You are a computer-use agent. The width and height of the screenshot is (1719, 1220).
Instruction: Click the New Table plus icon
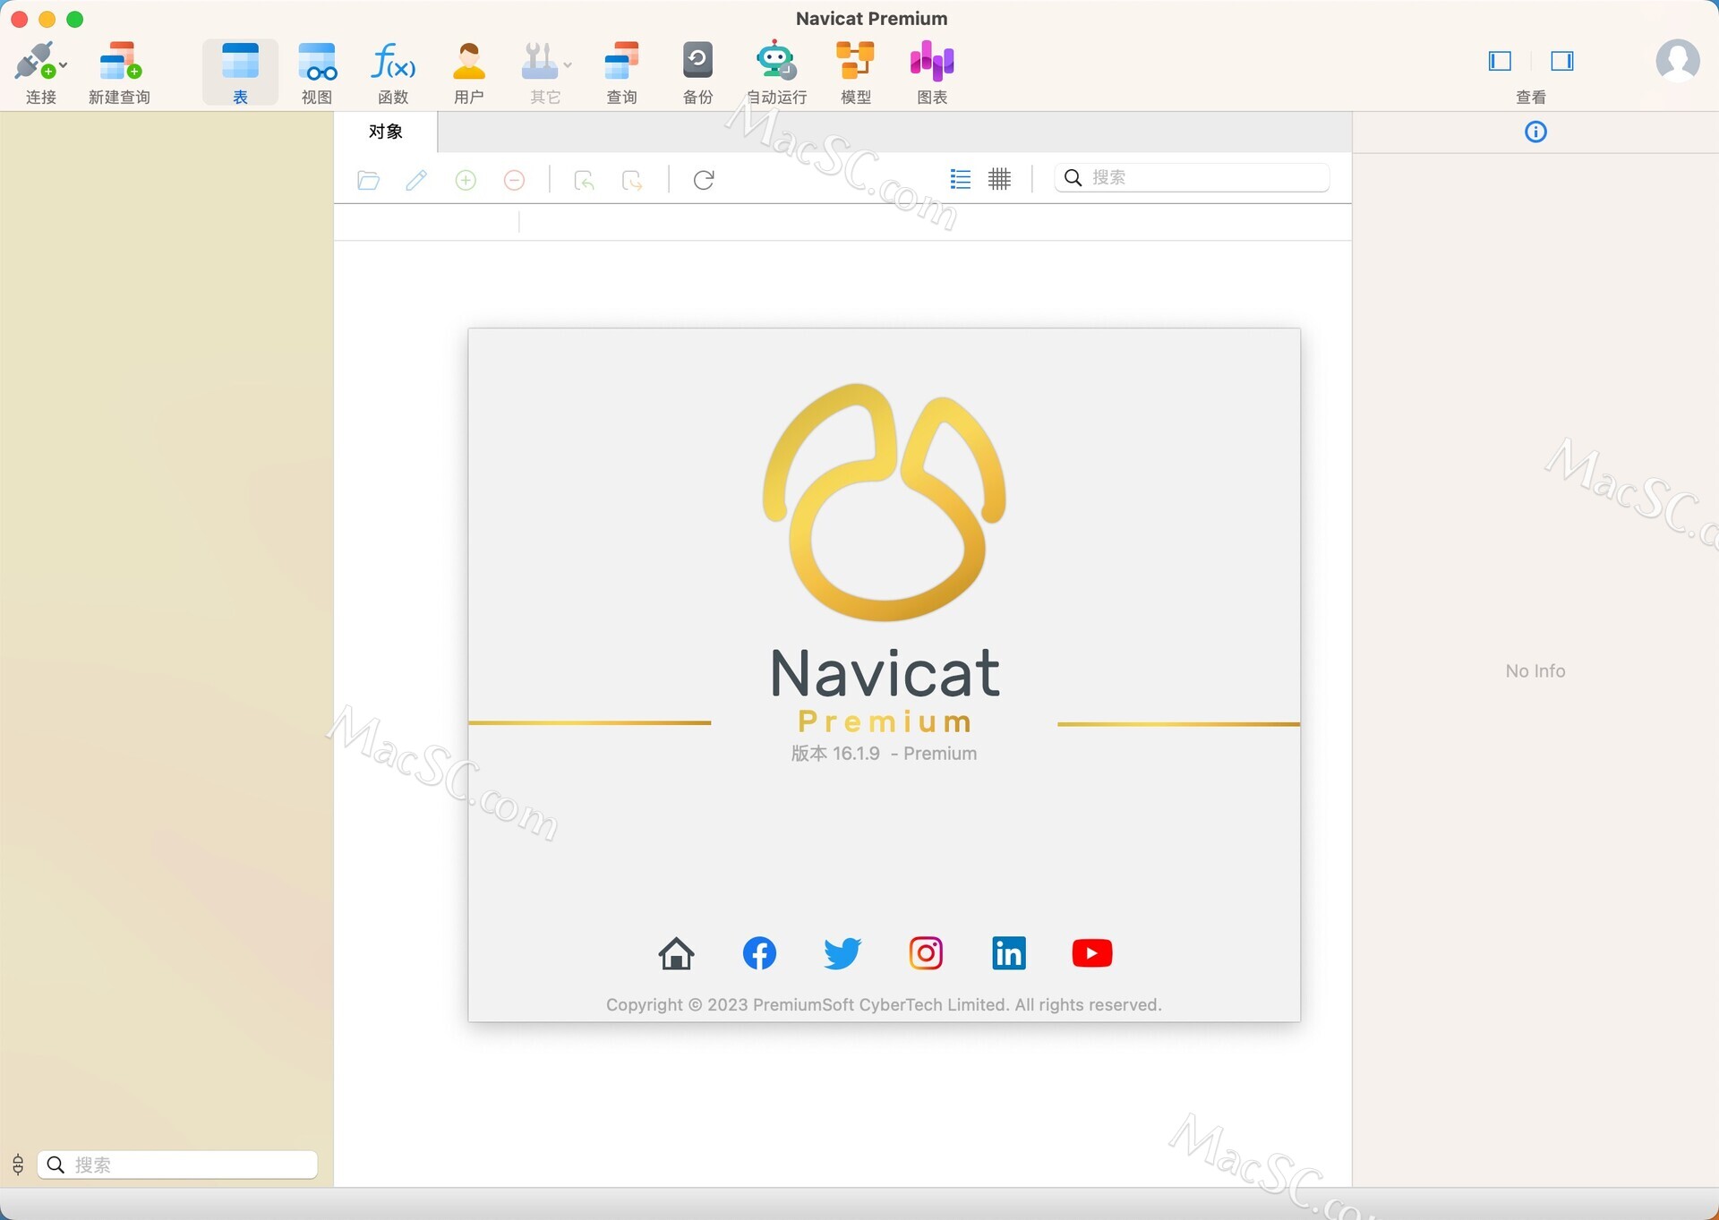pos(466,180)
